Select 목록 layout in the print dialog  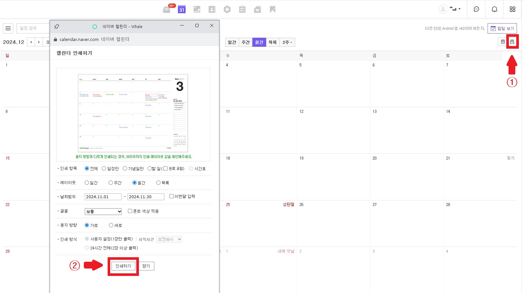[x=159, y=182]
